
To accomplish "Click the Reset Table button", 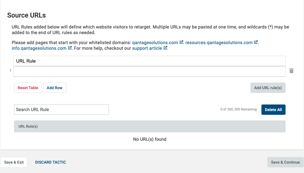I will (x=28, y=88).
